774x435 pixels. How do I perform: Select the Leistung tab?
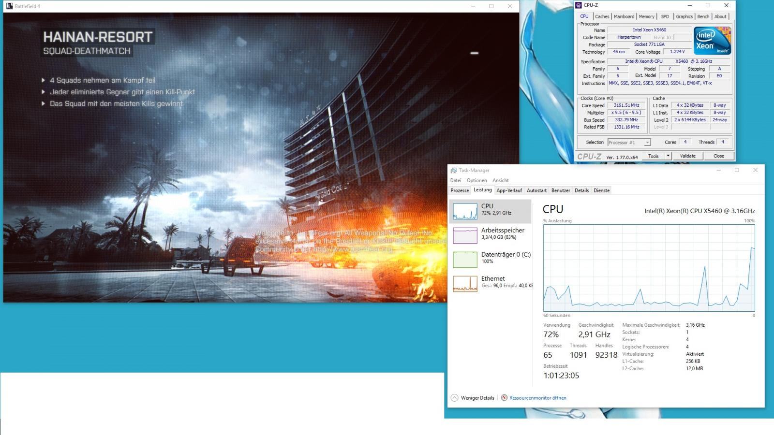[482, 190]
